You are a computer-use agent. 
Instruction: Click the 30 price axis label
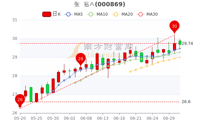(x=15, y=39)
